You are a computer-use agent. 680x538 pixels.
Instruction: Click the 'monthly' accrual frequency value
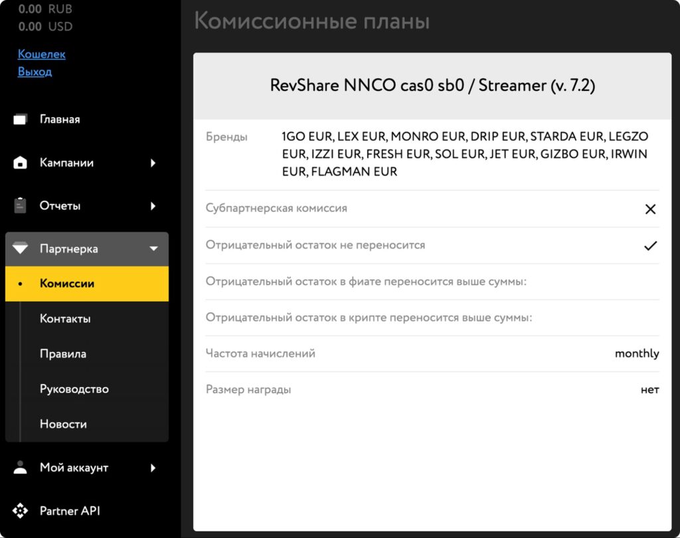(637, 353)
